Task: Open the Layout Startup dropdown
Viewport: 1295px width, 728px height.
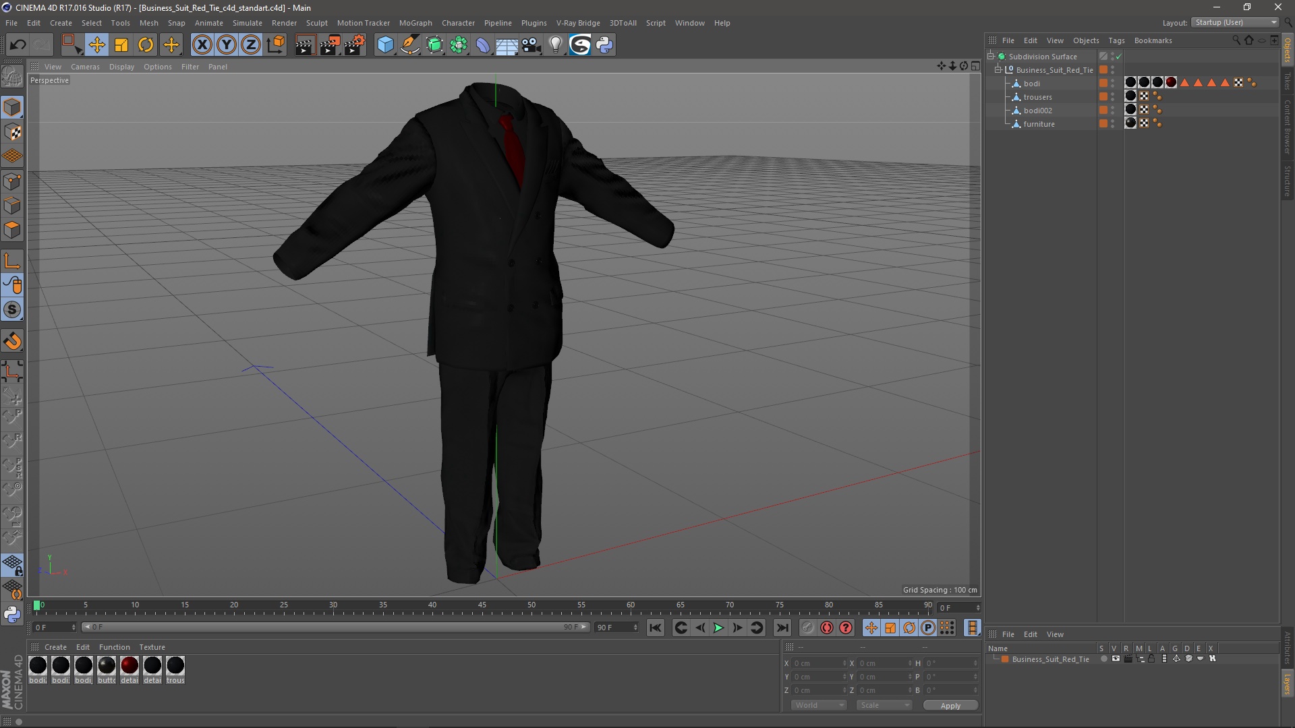Action: tap(1235, 22)
